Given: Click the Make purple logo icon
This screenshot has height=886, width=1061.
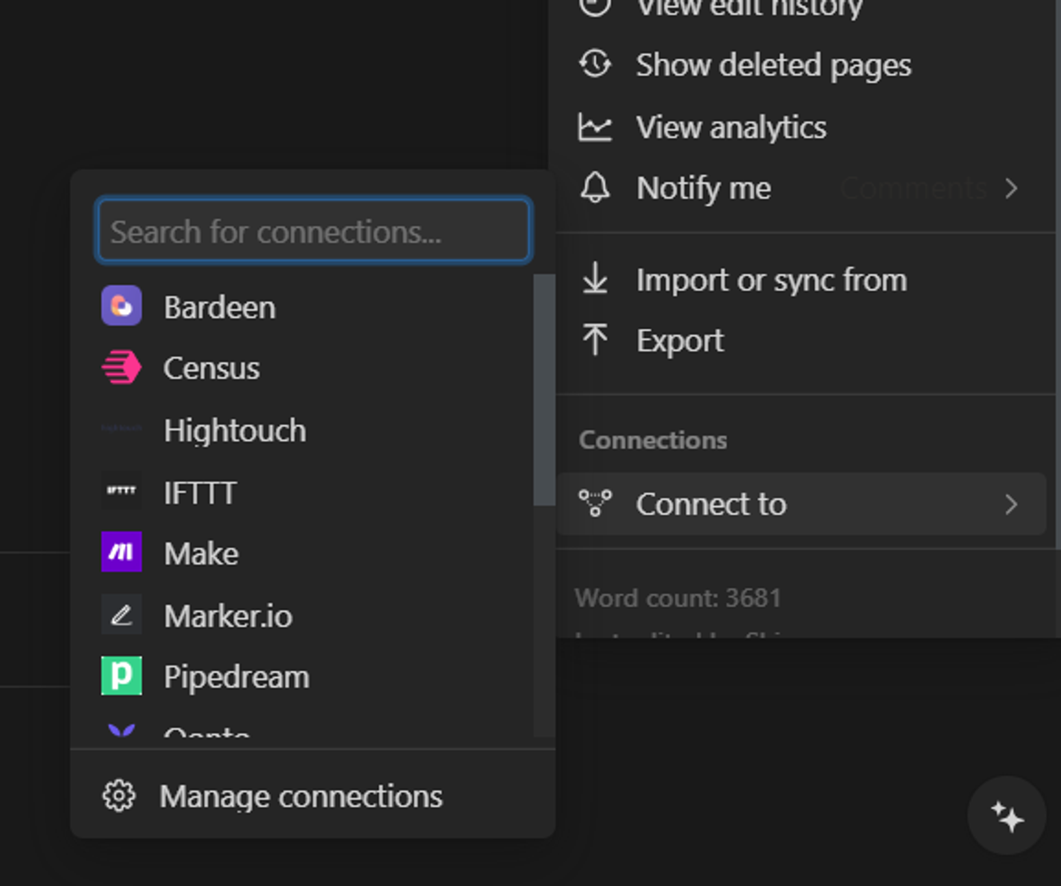Looking at the screenshot, I should [x=121, y=552].
